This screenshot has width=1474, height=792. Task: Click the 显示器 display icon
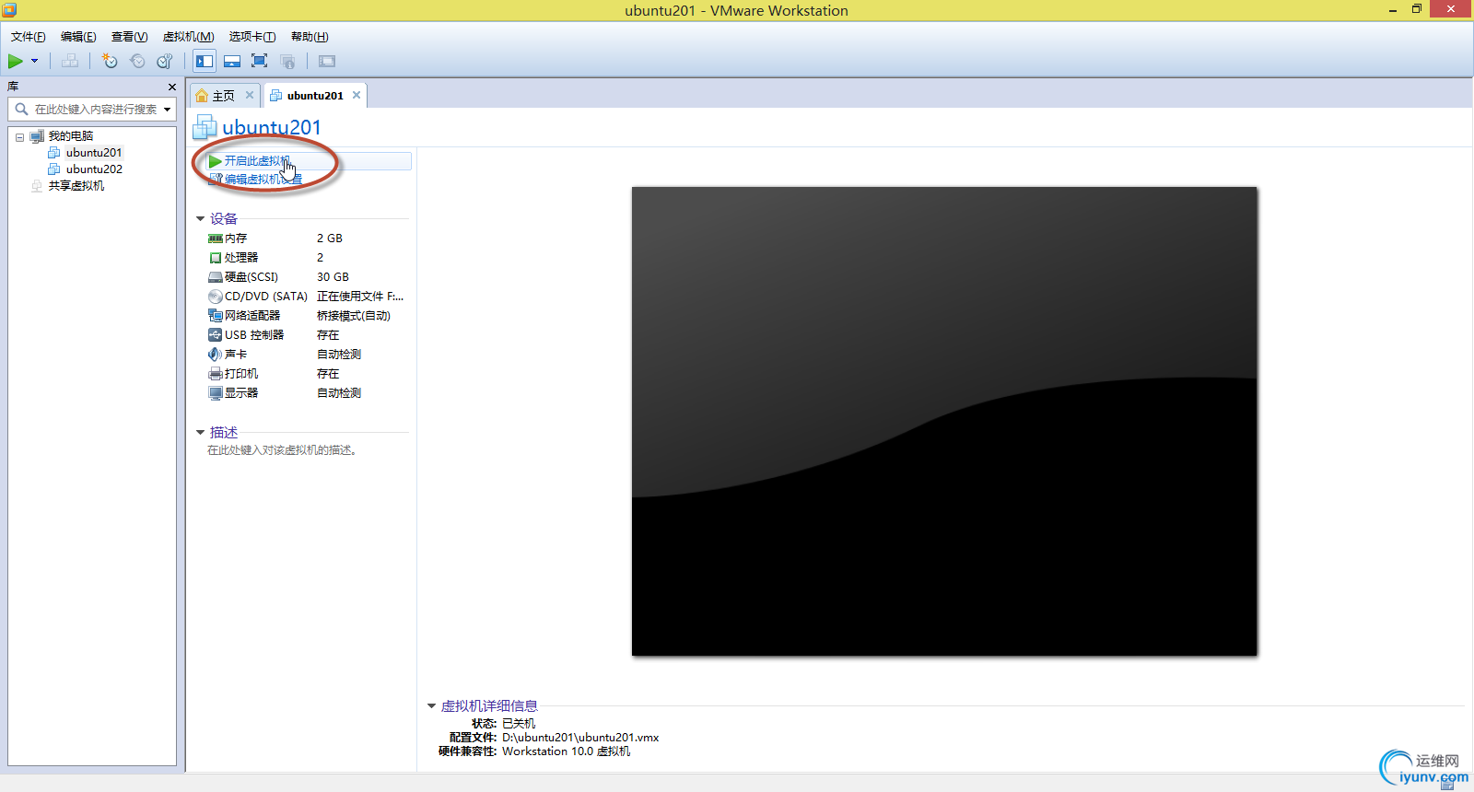point(215,393)
